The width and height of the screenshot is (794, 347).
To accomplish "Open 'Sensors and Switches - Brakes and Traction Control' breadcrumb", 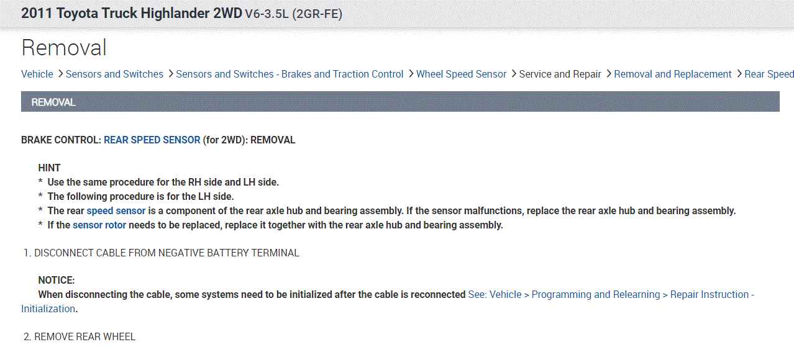I will (290, 74).
